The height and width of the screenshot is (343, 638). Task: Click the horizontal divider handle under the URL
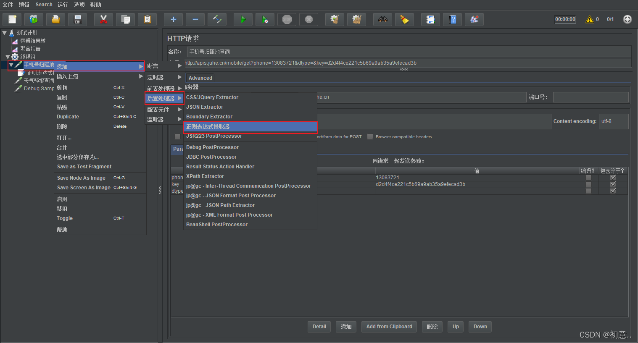point(404,69)
